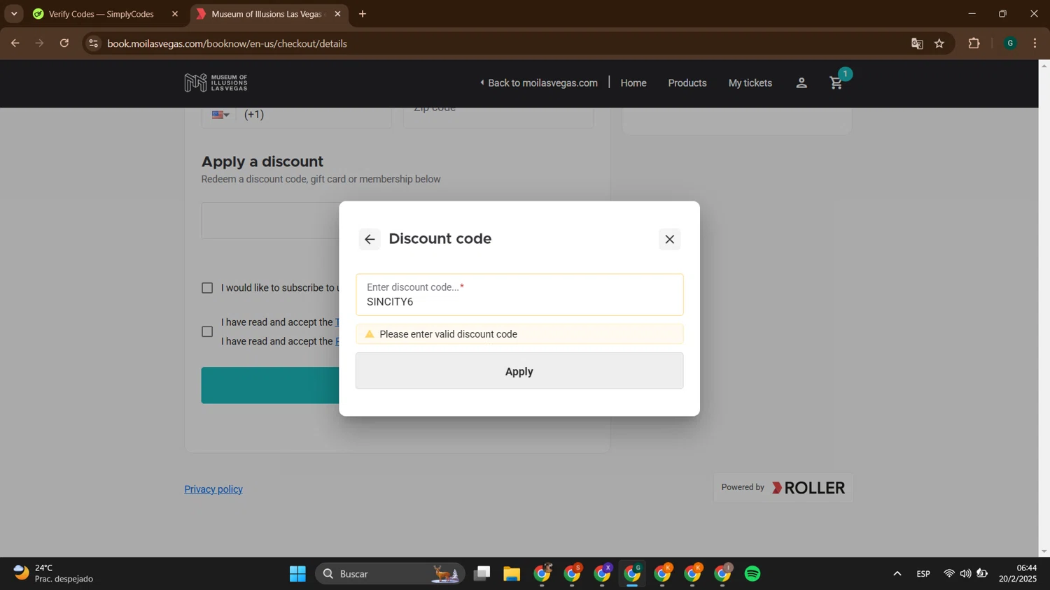Reload the current page
The height and width of the screenshot is (590, 1050).
[64, 43]
